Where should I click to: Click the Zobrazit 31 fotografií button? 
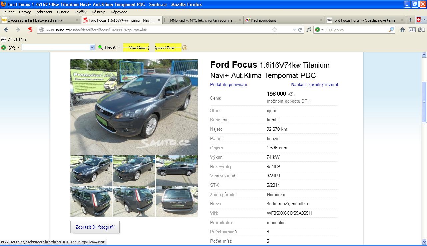(95, 227)
